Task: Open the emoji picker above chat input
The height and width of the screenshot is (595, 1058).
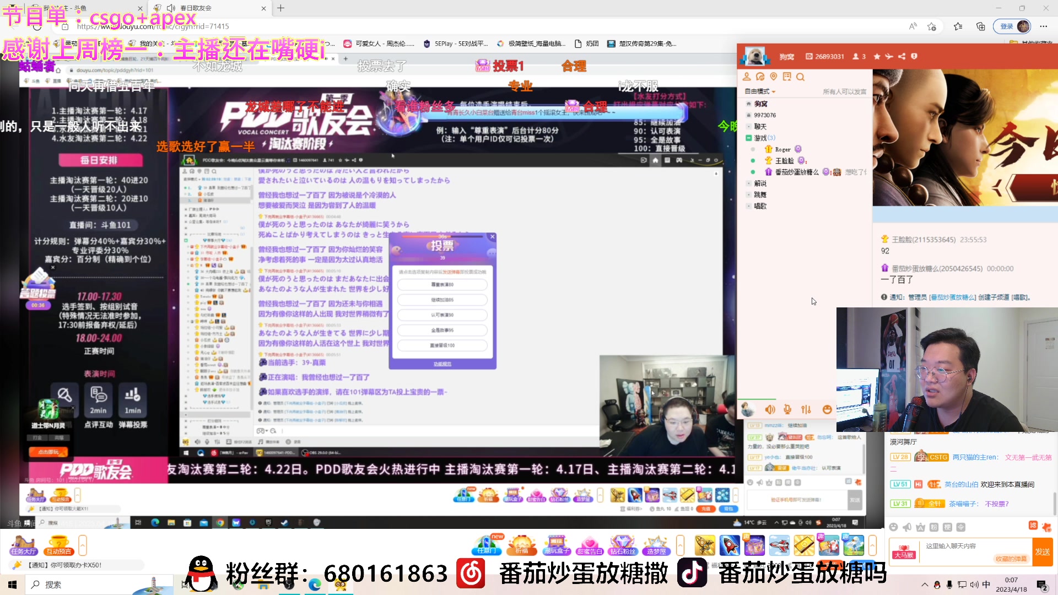Action: coord(893,527)
